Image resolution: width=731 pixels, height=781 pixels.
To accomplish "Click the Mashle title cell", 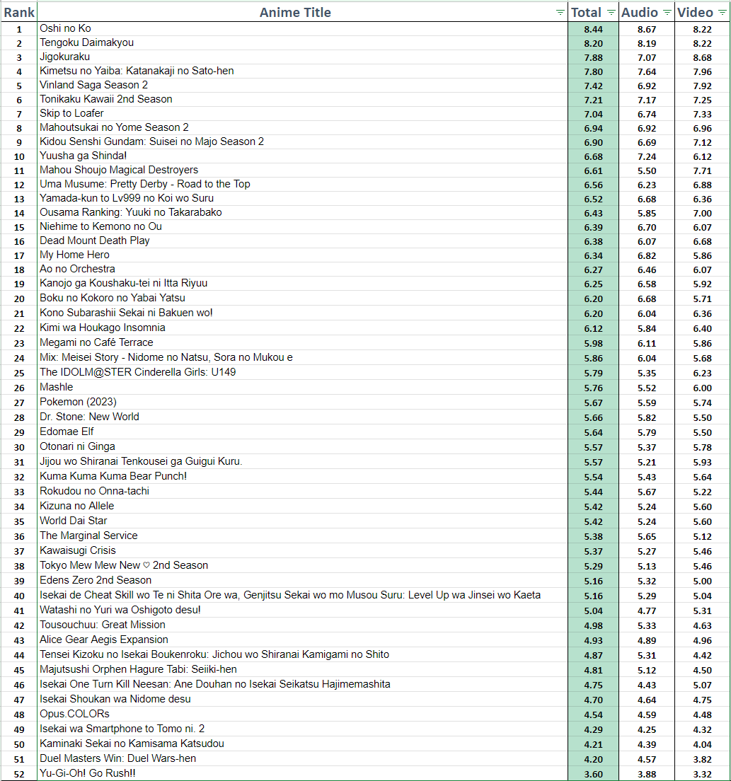I will (x=57, y=387).
